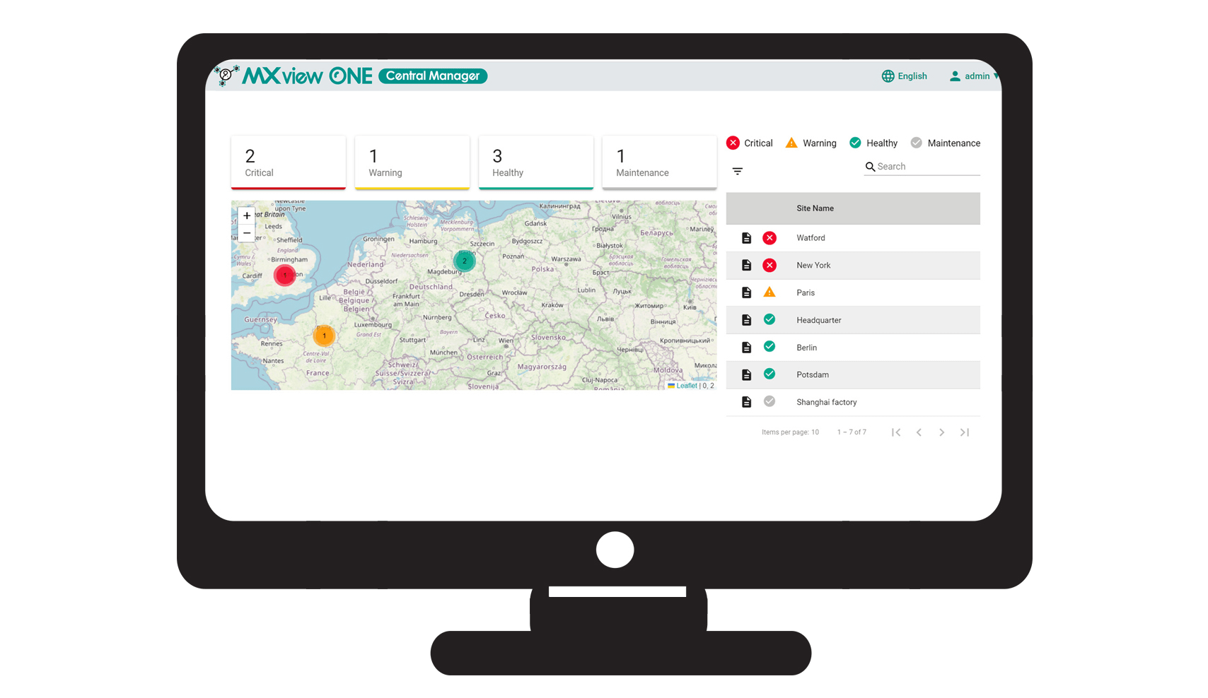
Task: Open the Paris site document icon
Action: click(746, 292)
